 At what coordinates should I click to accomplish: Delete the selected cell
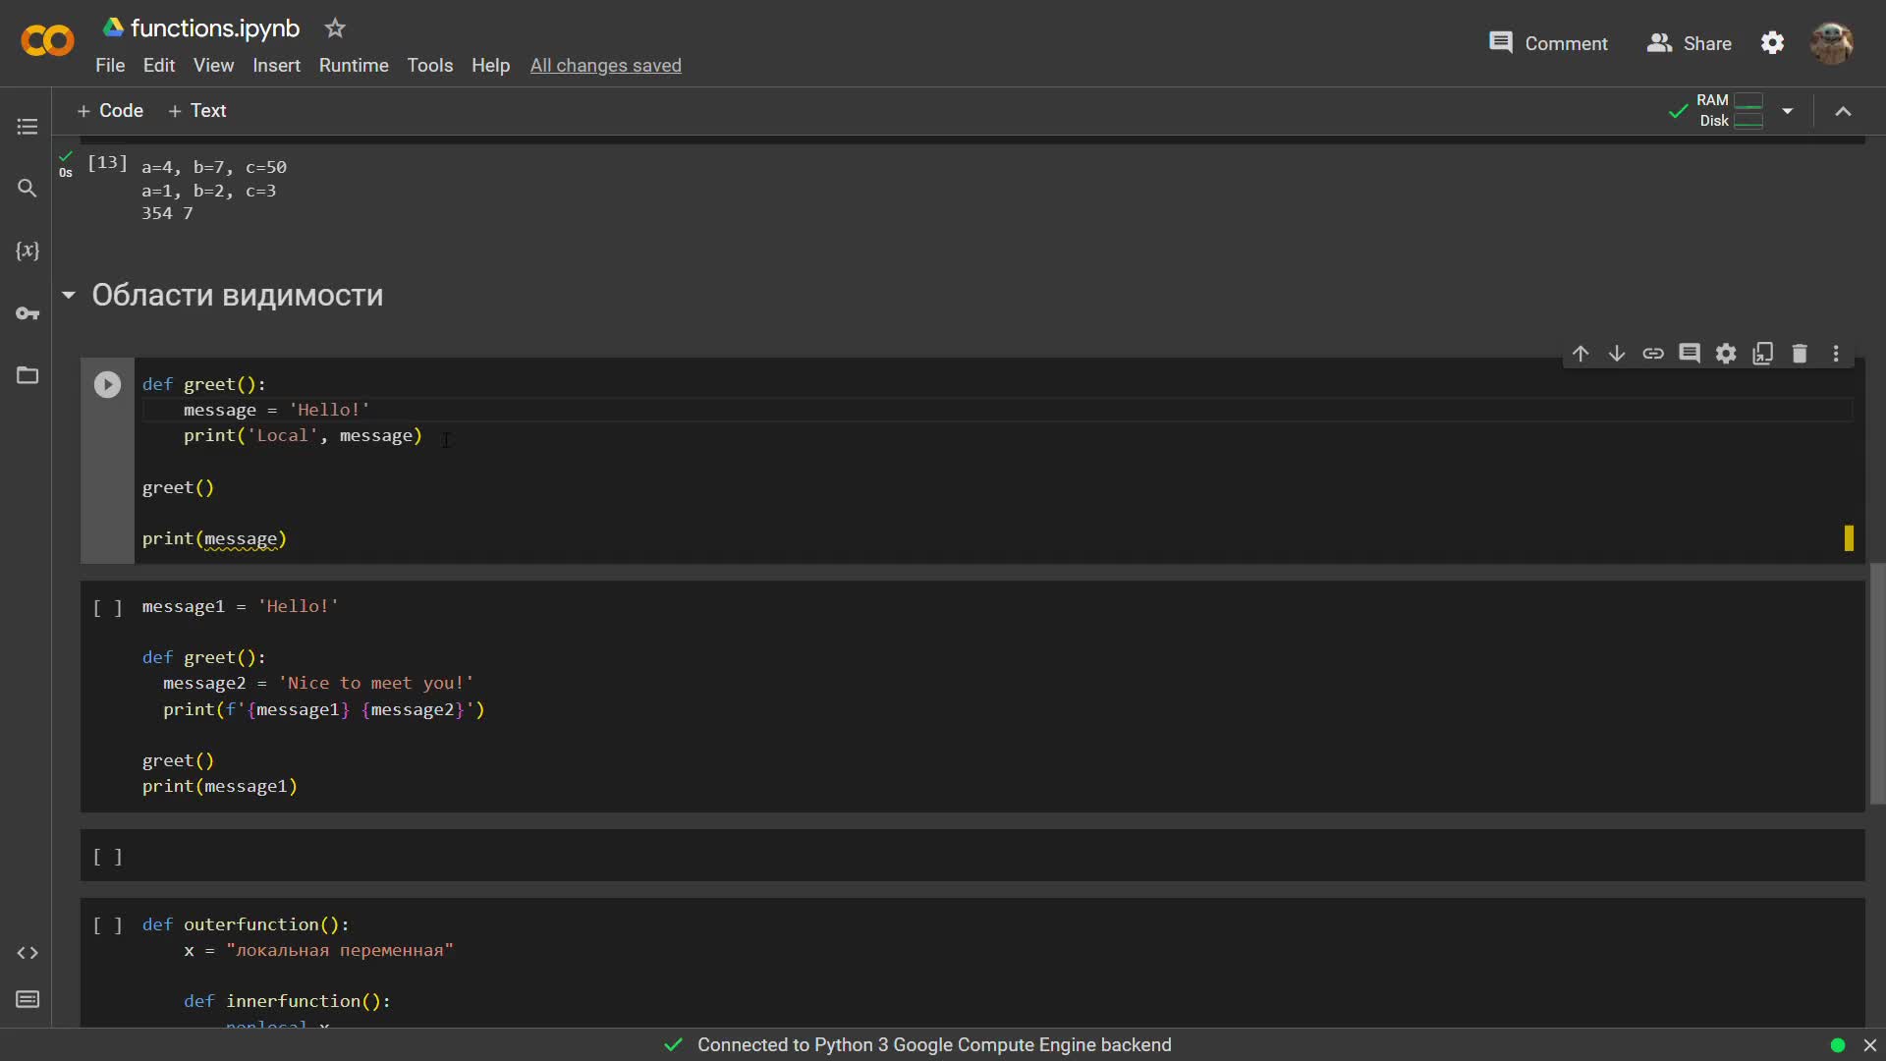click(1800, 354)
